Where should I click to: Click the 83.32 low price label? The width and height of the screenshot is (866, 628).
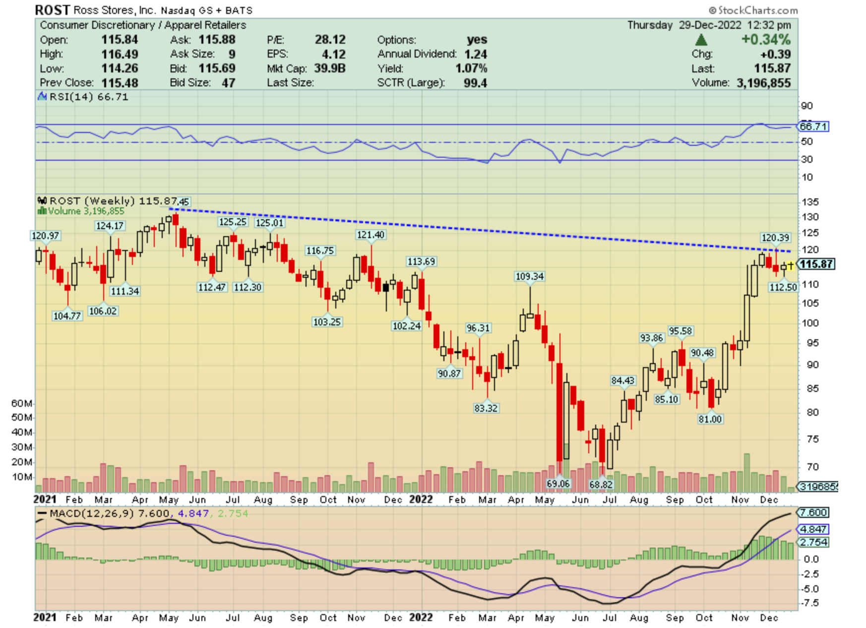click(x=486, y=408)
